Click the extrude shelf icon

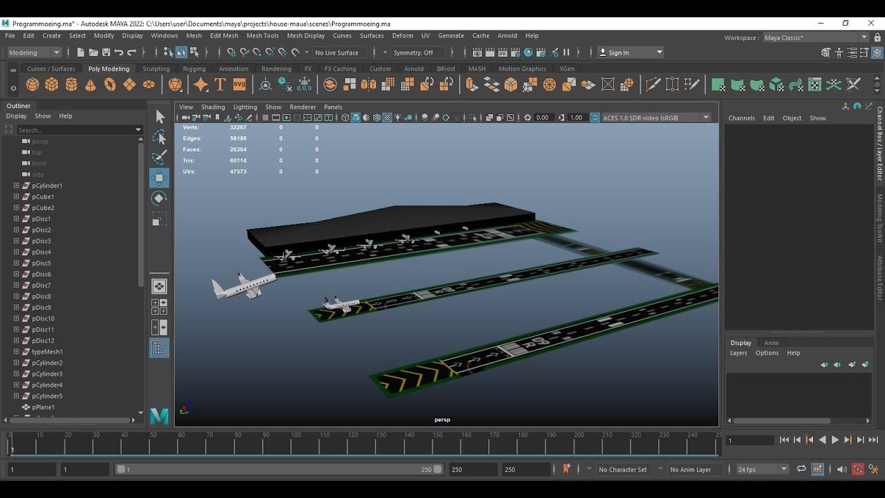pos(472,84)
